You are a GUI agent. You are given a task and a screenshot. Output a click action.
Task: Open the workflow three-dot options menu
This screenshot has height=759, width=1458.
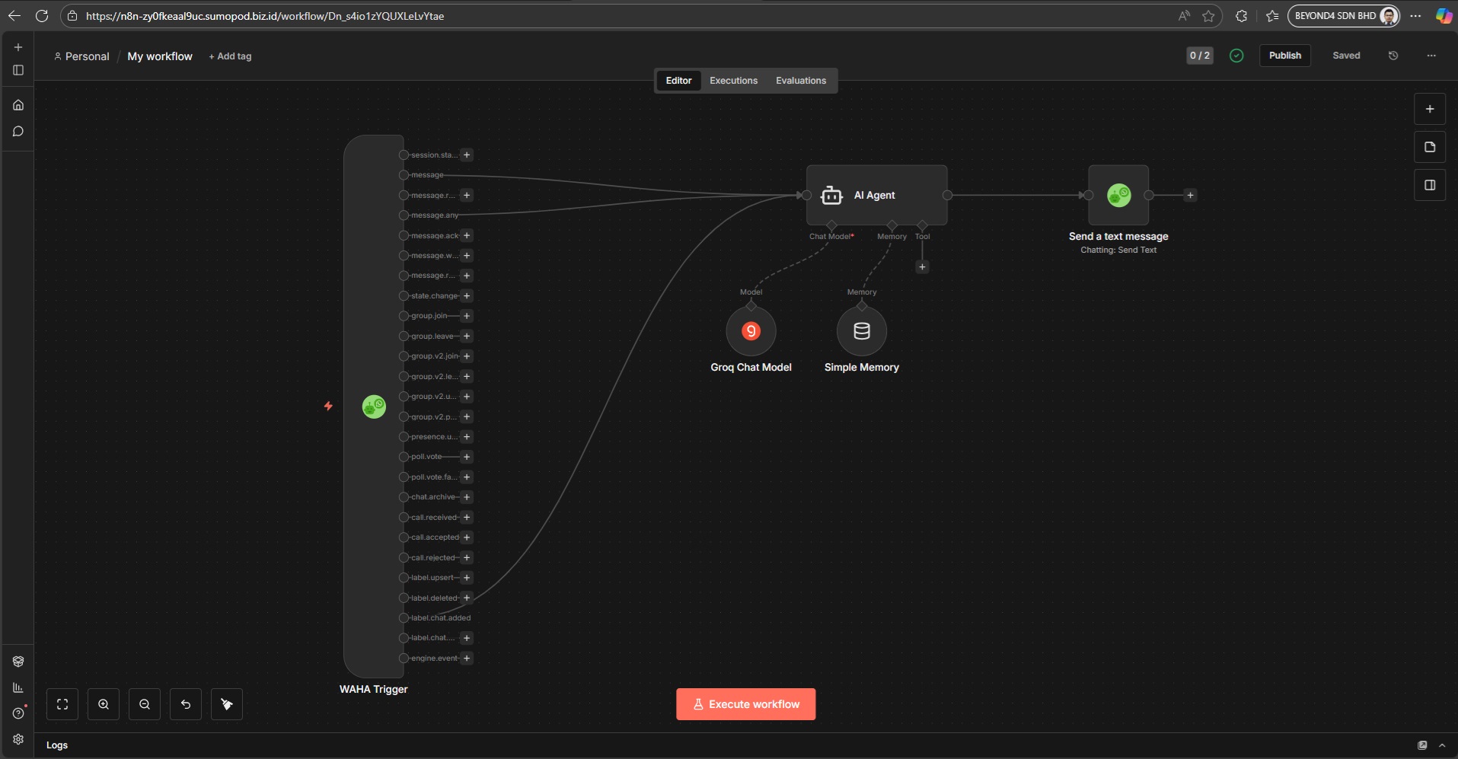coord(1431,56)
